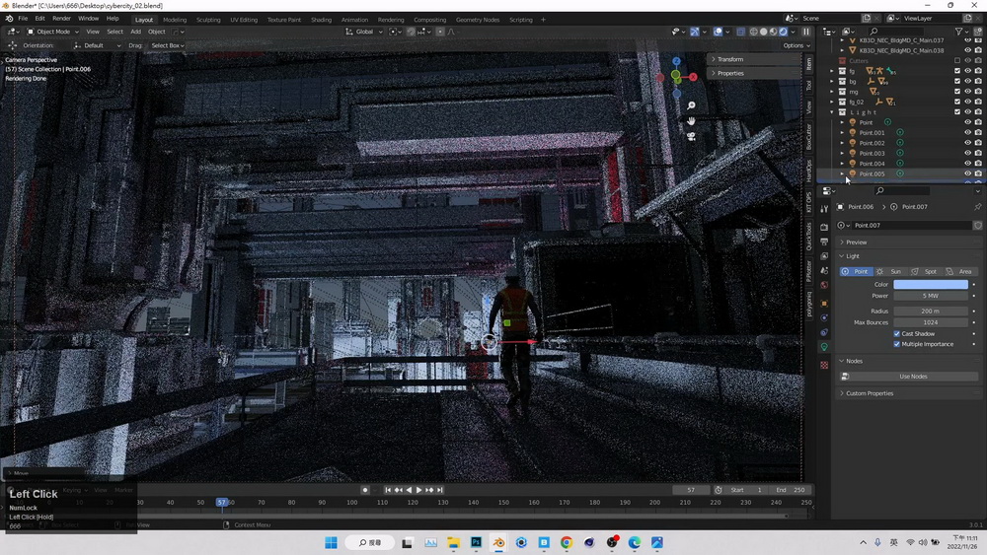
Task: Collapse the Light collection in outliner
Action: pyautogui.click(x=832, y=112)
